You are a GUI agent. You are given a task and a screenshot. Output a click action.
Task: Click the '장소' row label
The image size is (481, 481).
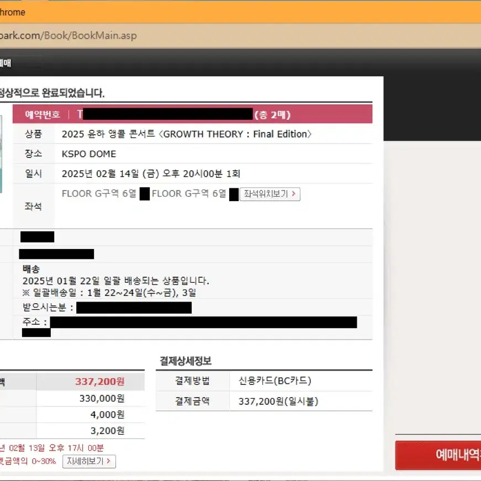pyautogui.click(x=34, y=154)
